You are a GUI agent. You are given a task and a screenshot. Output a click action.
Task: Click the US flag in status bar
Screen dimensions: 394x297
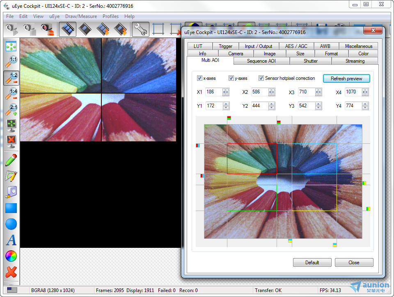(12, 290)
